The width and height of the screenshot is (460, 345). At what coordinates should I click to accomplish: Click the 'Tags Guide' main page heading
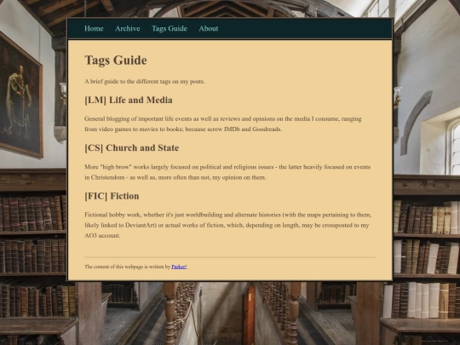[x=116, y=60]
